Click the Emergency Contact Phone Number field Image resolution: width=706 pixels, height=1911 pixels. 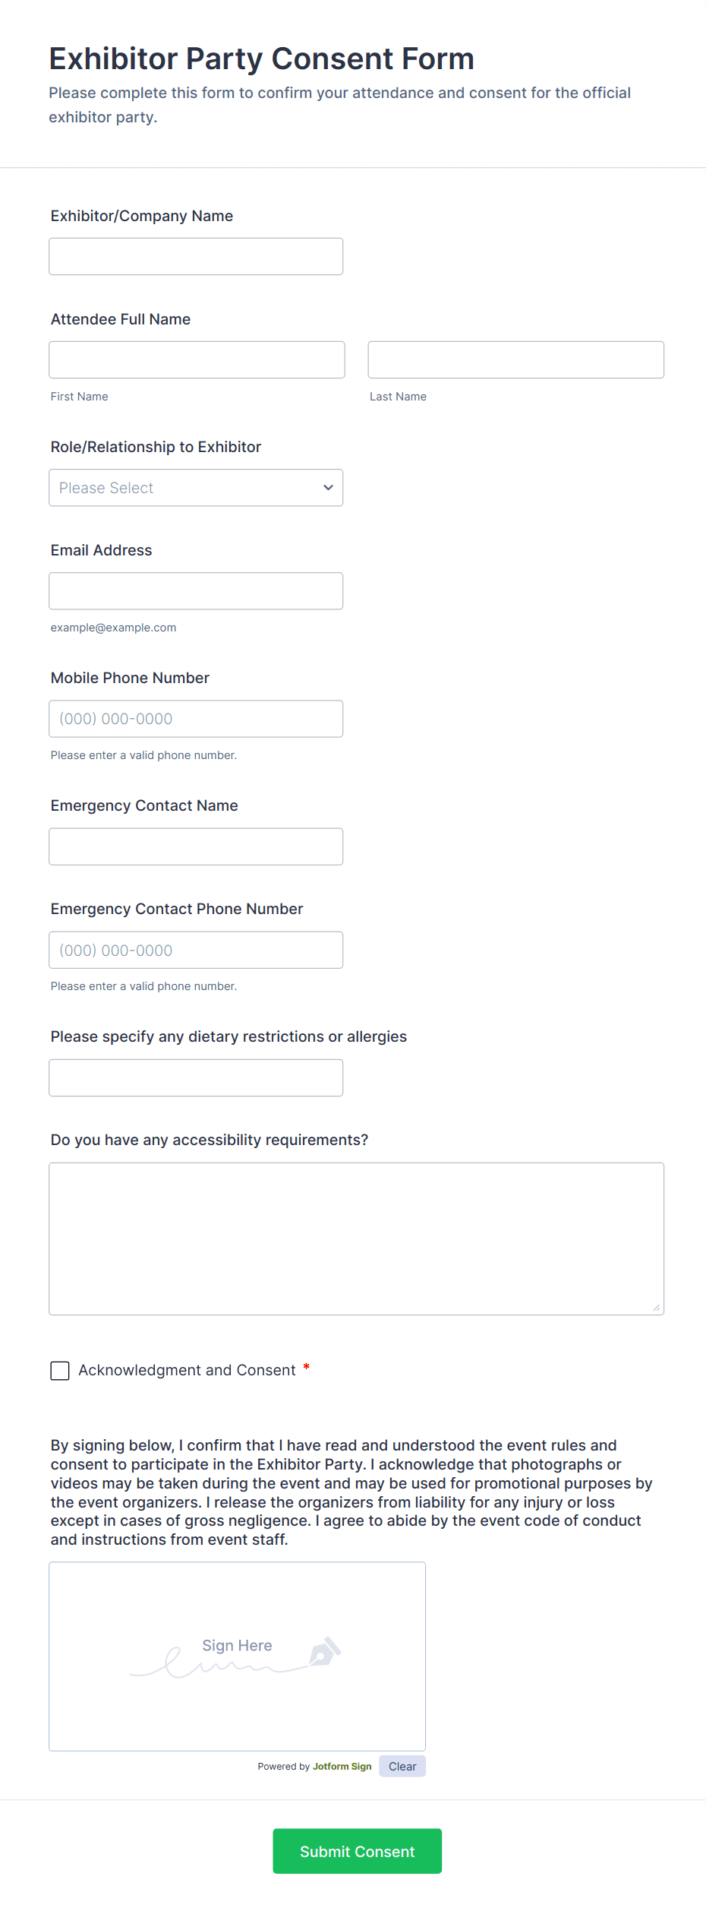196,950
